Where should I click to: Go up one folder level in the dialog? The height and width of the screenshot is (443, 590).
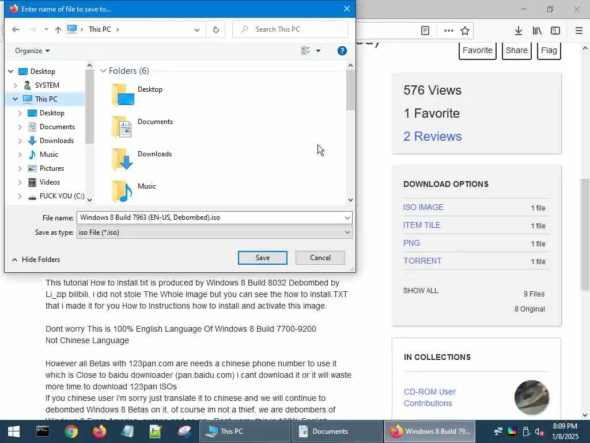(58, 29)
